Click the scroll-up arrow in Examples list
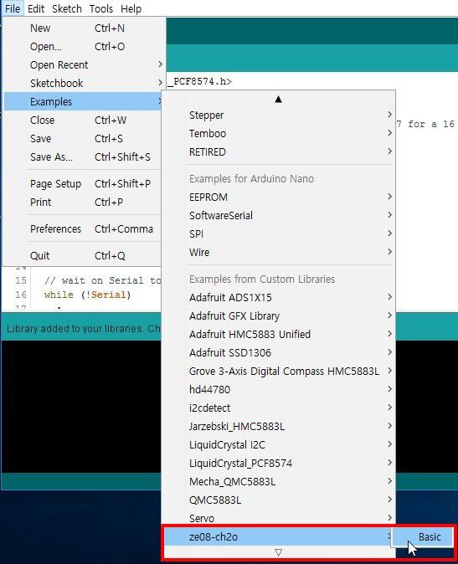 (x=278, y=100)
